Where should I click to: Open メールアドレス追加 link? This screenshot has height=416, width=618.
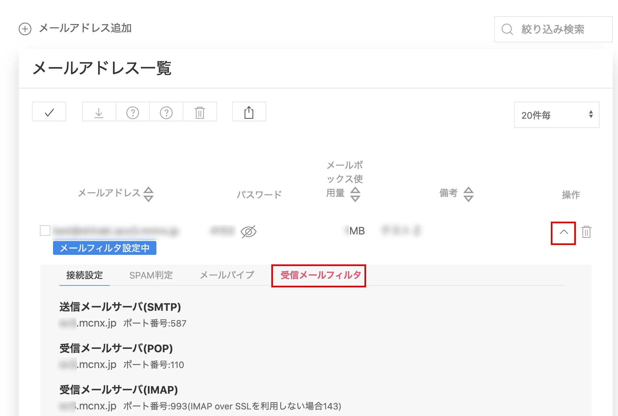(85, 28)
